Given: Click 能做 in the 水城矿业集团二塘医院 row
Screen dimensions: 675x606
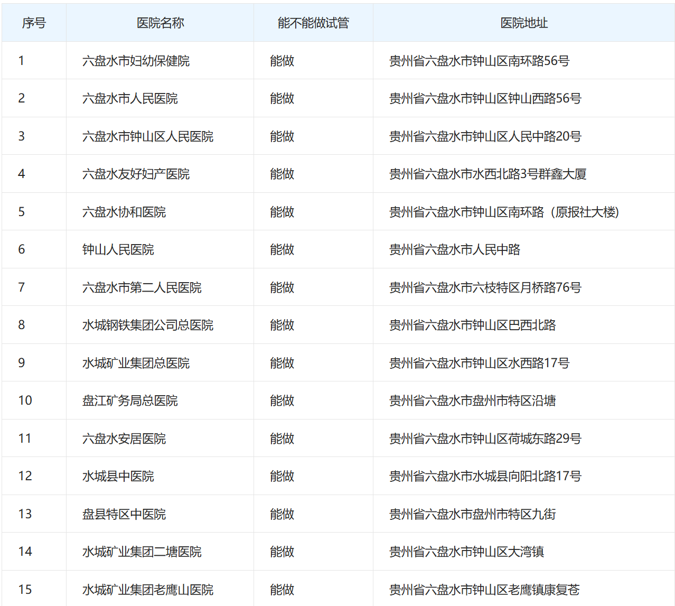Looking at the screenshot, I should tap(282, 552).
